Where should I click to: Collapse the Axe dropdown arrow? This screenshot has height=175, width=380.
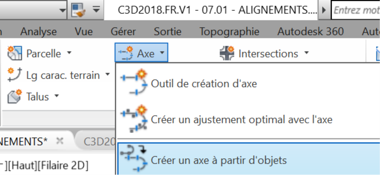[162, 53]
